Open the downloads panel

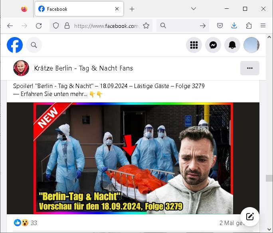tap(234, 25)
